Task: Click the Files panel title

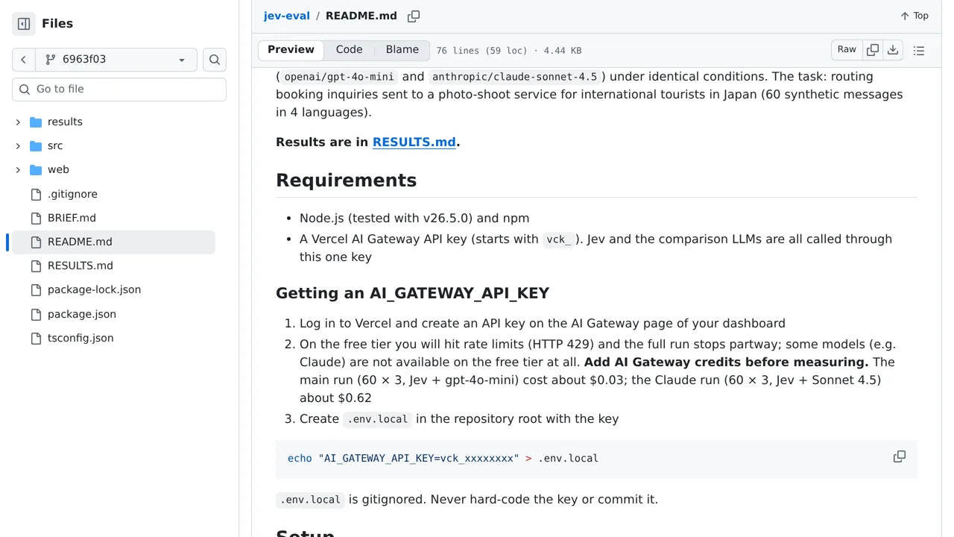Action: click(57, 24)
